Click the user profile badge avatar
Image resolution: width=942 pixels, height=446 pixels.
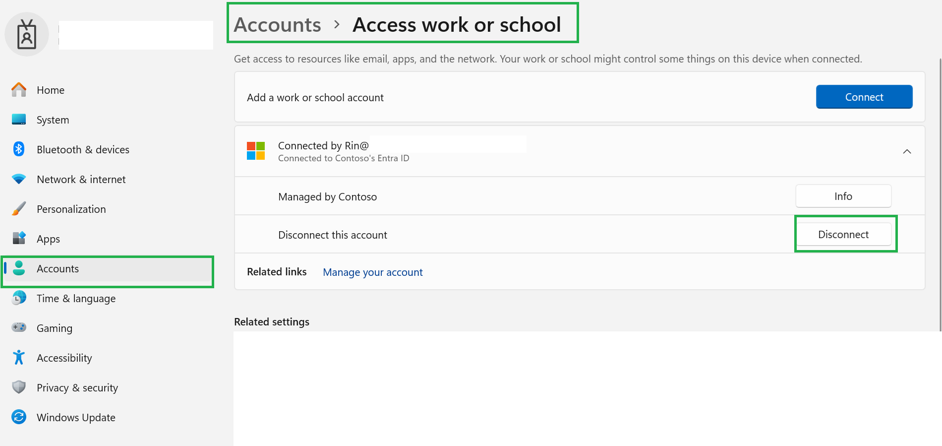click(27, 34)
